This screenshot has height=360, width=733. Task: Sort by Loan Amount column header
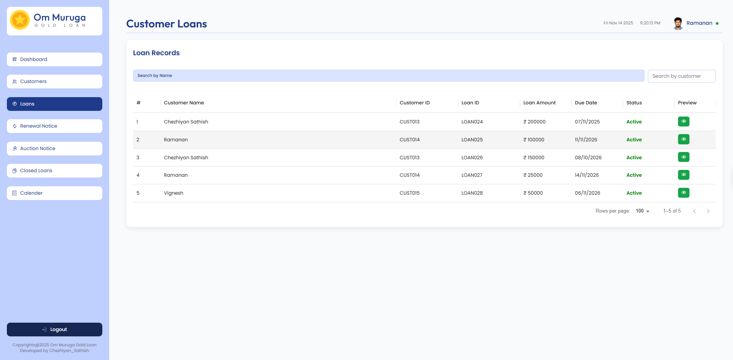coord(539,103)
